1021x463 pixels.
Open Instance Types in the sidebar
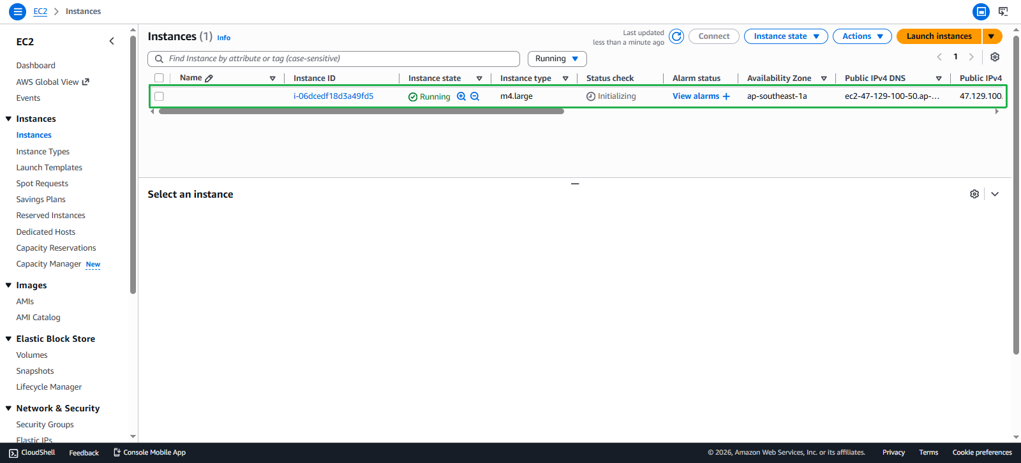[x=43, y=152]
